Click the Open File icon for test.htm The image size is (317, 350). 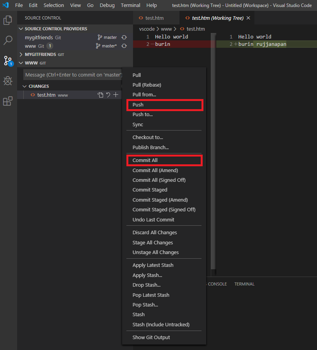[100, 95]
